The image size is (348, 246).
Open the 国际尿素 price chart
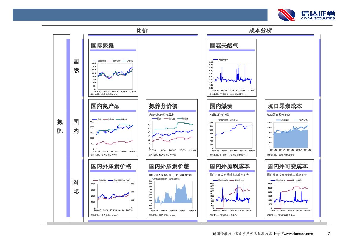click(113, 76)
